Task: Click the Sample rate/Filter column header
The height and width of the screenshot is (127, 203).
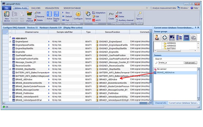Action: 65,32
